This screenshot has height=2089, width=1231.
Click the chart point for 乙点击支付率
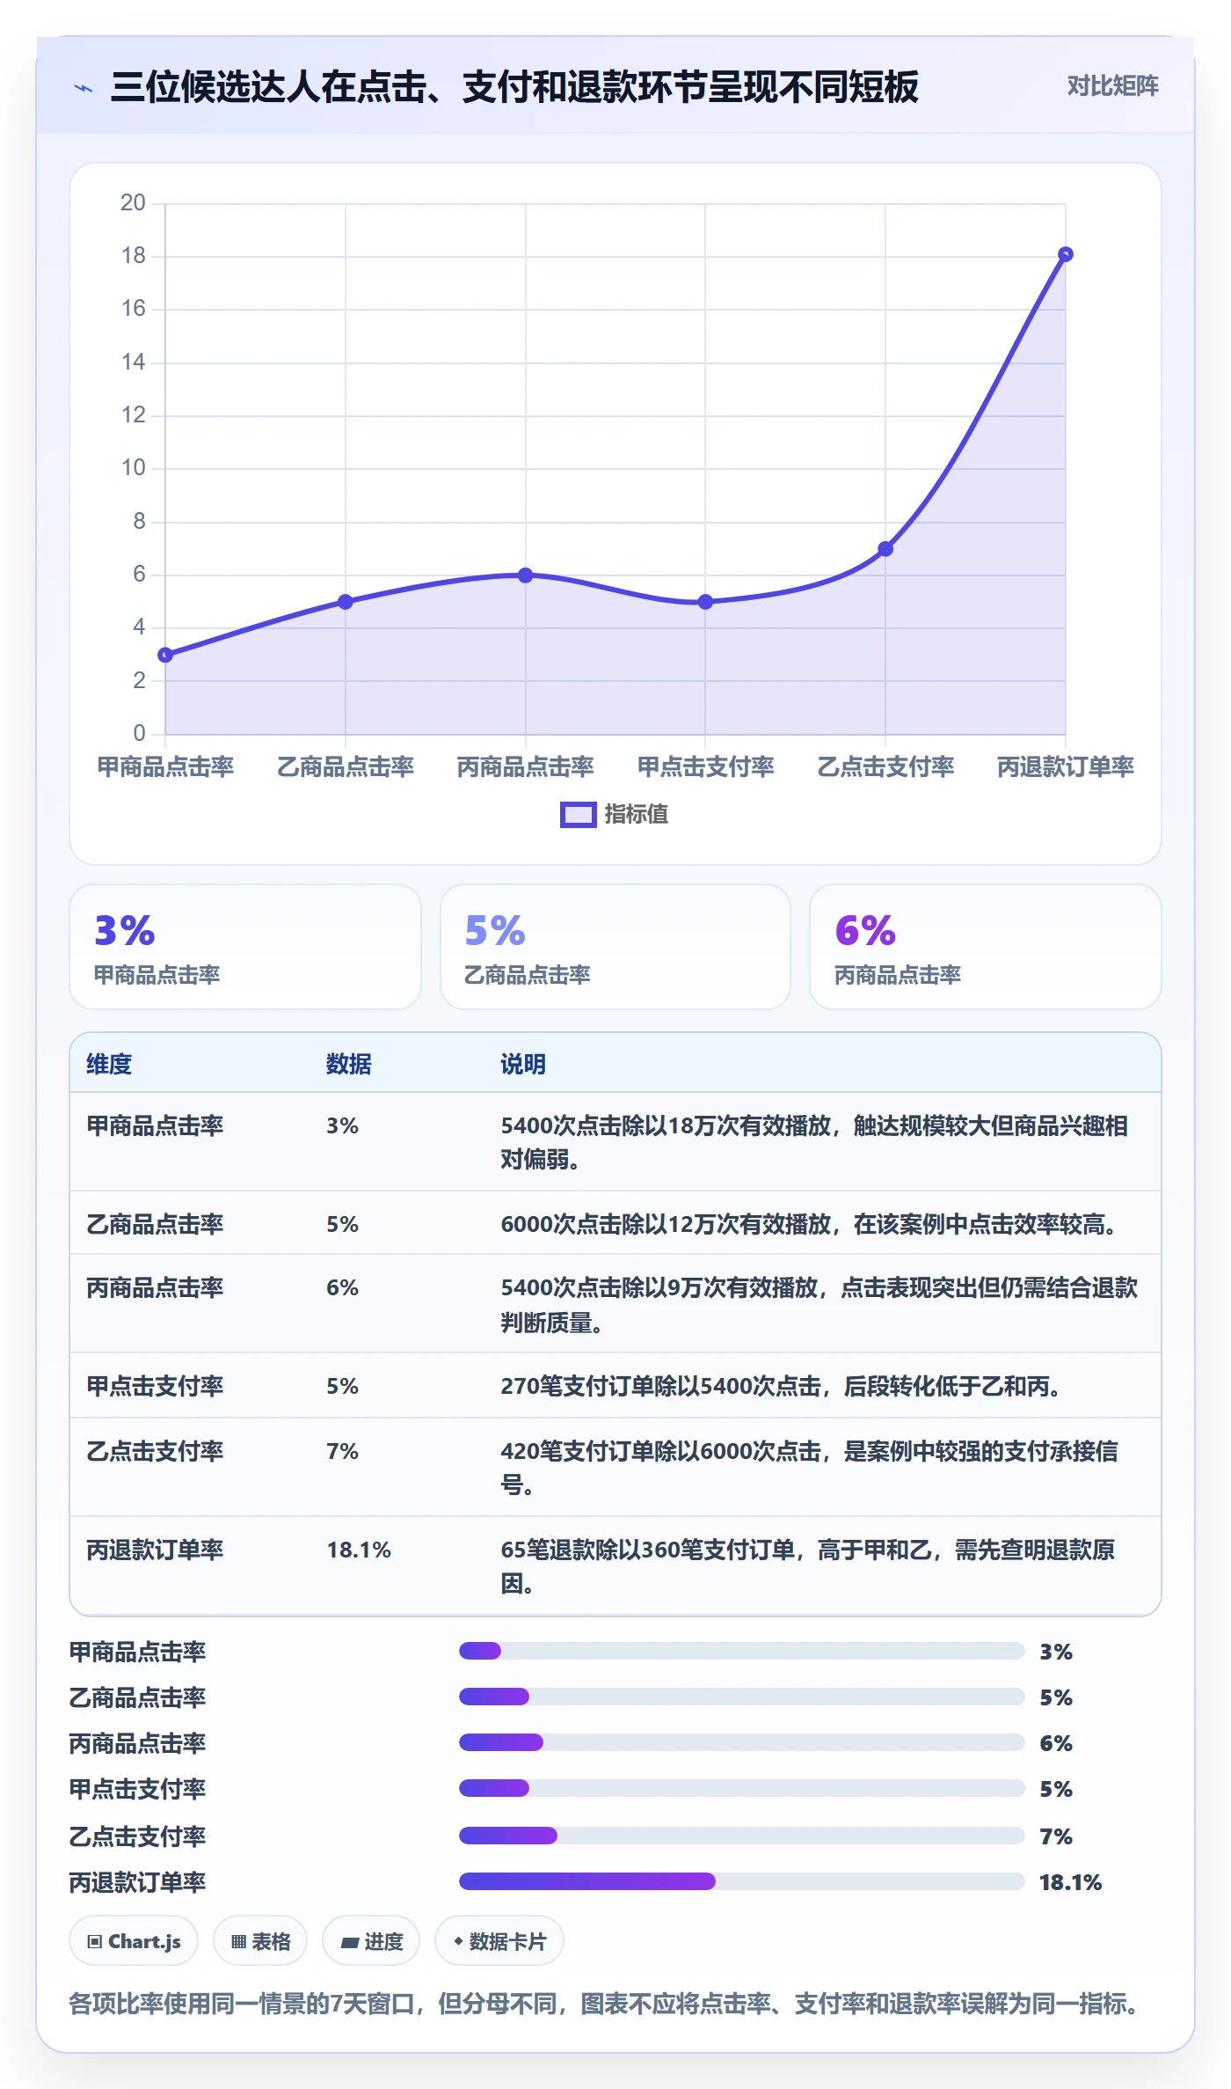pyautogui.click(x=885, y=549)
